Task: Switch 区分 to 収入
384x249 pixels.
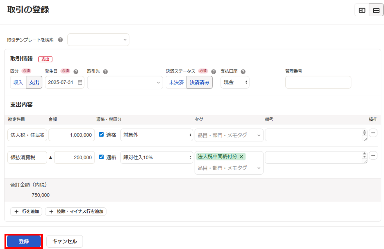Action: (x=18, y=83)
